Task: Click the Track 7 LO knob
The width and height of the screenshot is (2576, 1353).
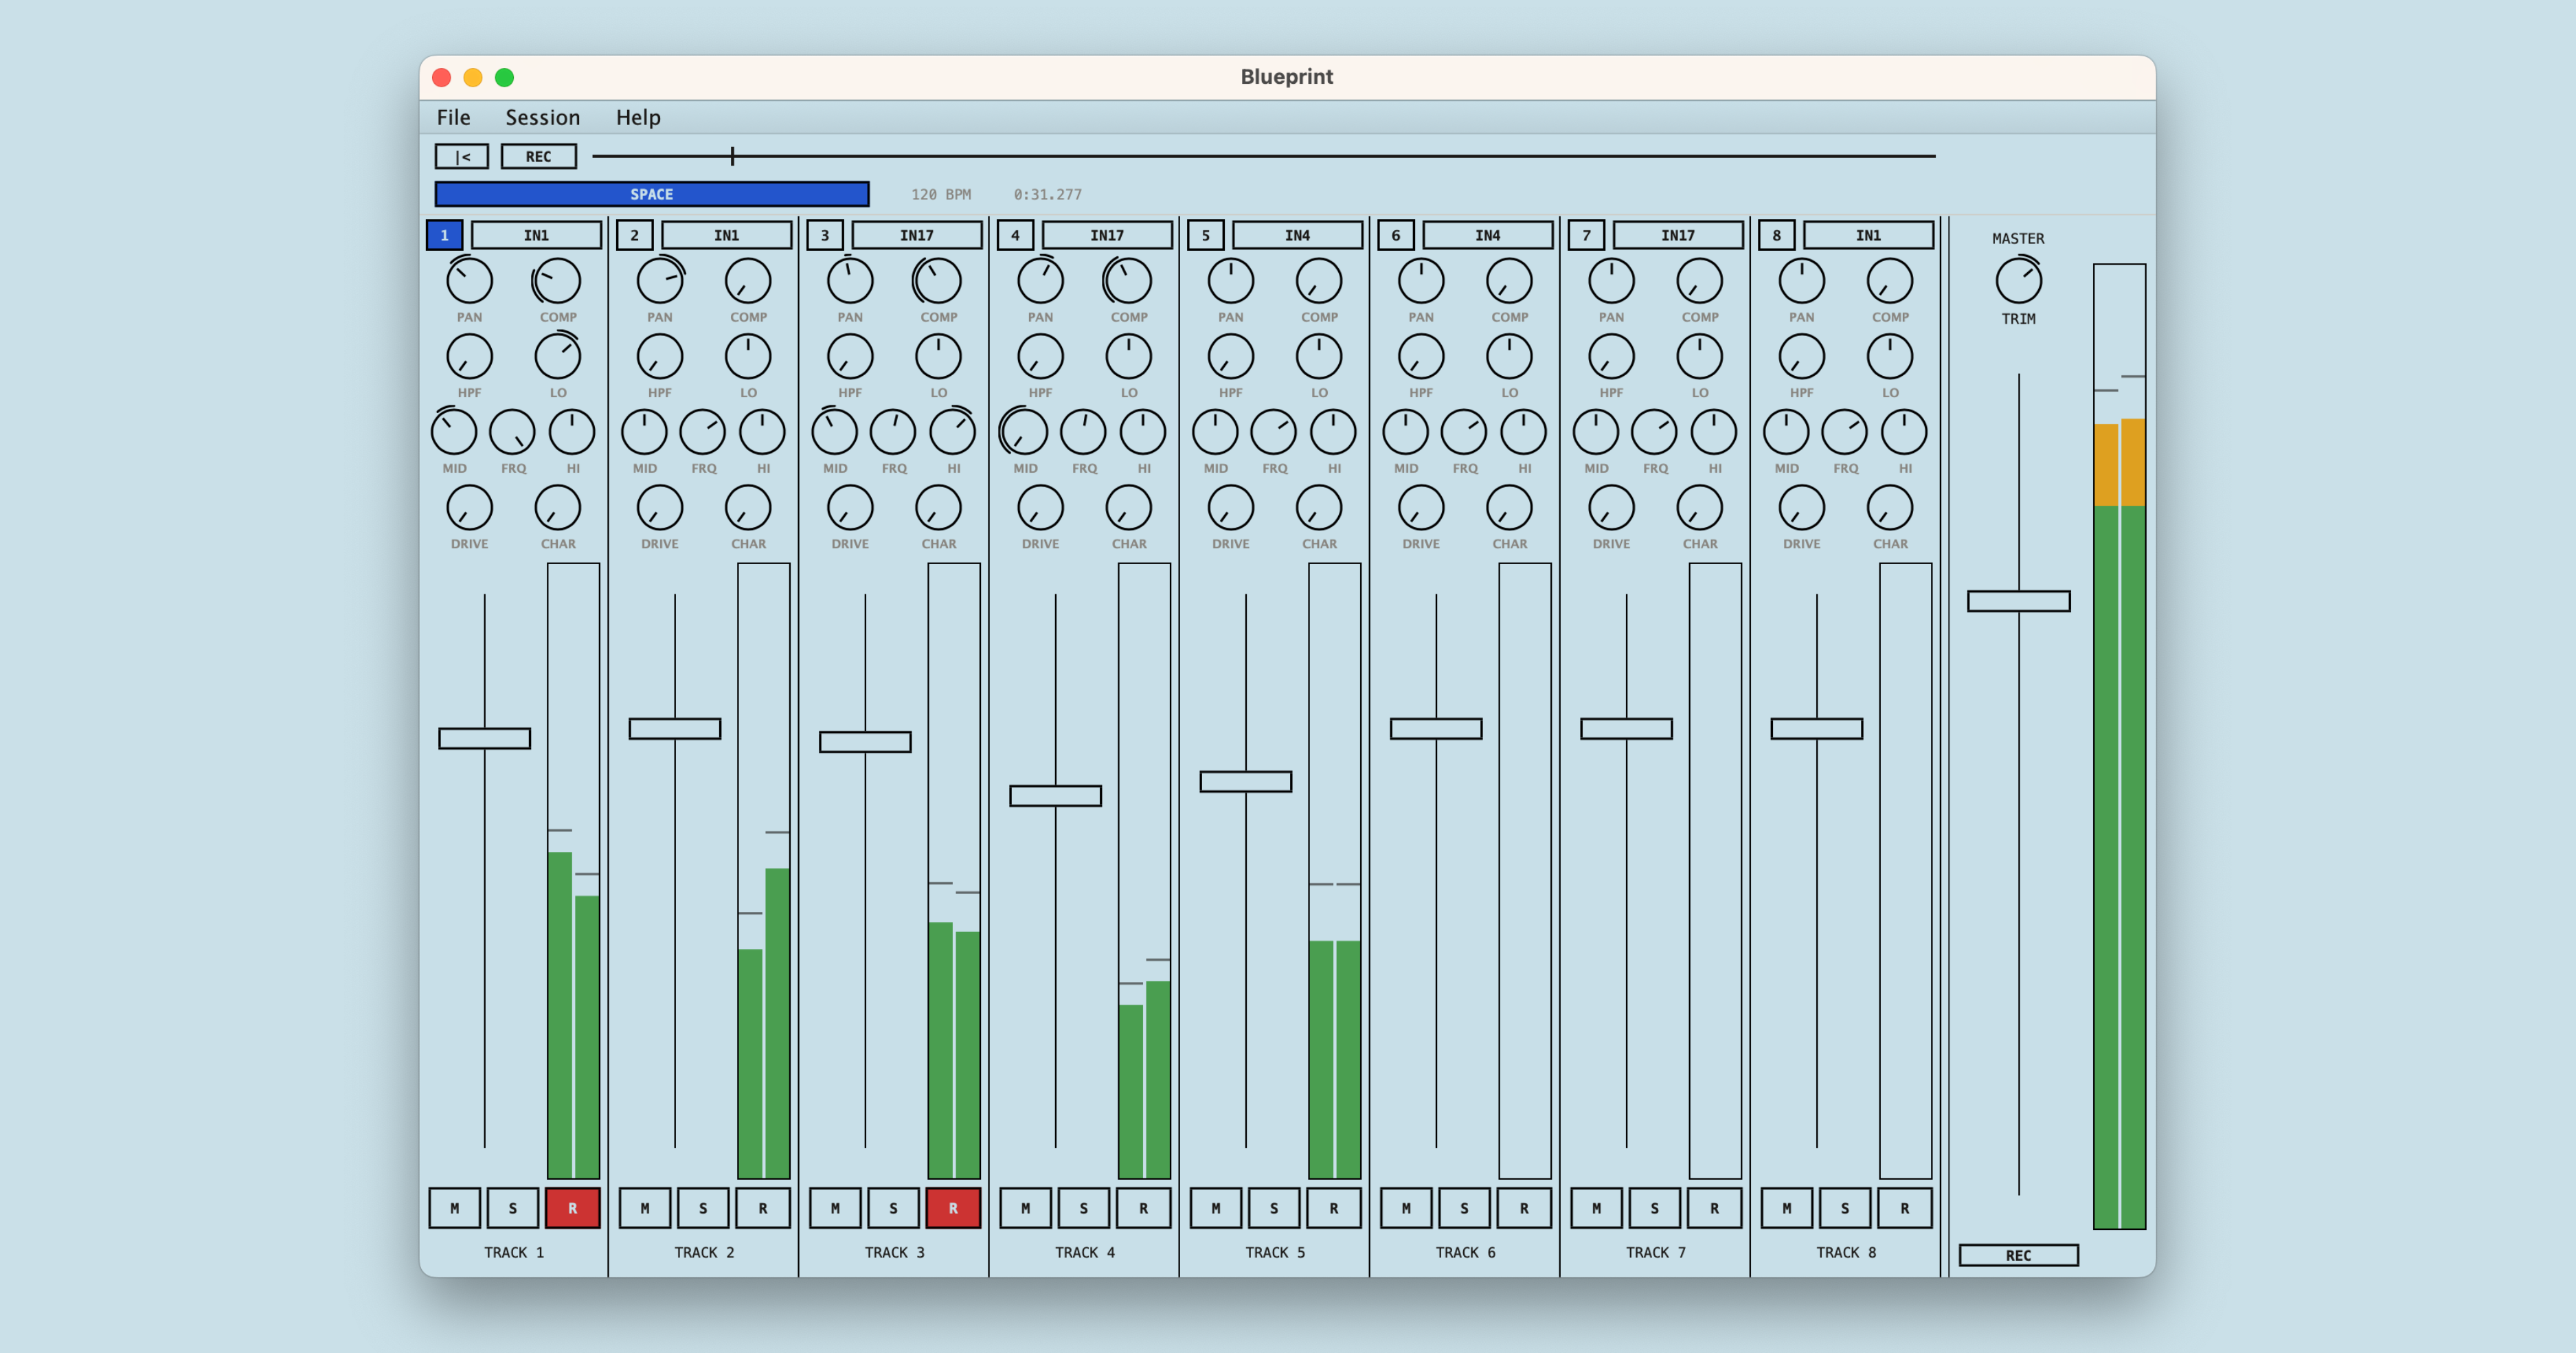Action: pyautogui.click(x=1699, y=357)
